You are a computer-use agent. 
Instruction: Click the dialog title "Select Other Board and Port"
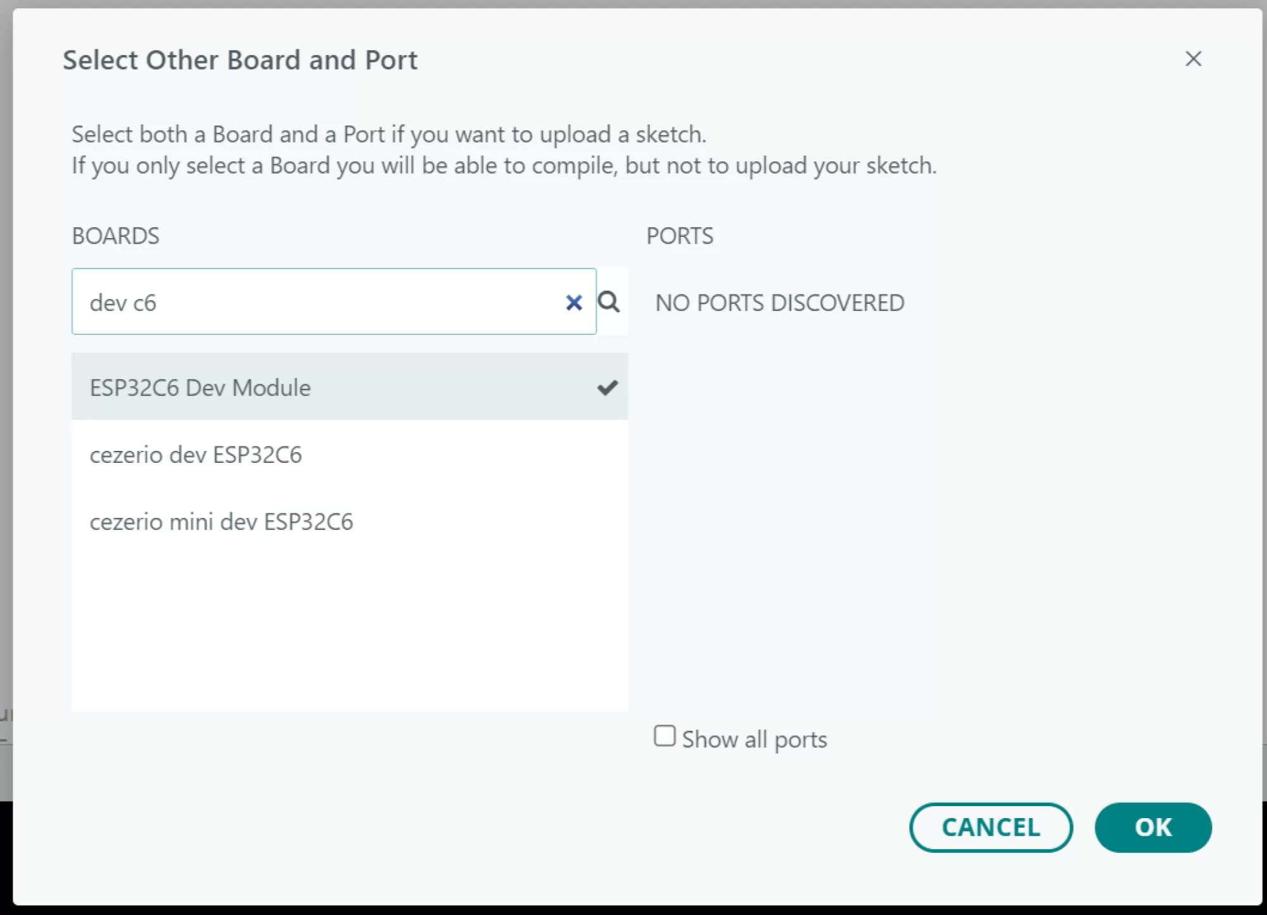pos(240,60)
